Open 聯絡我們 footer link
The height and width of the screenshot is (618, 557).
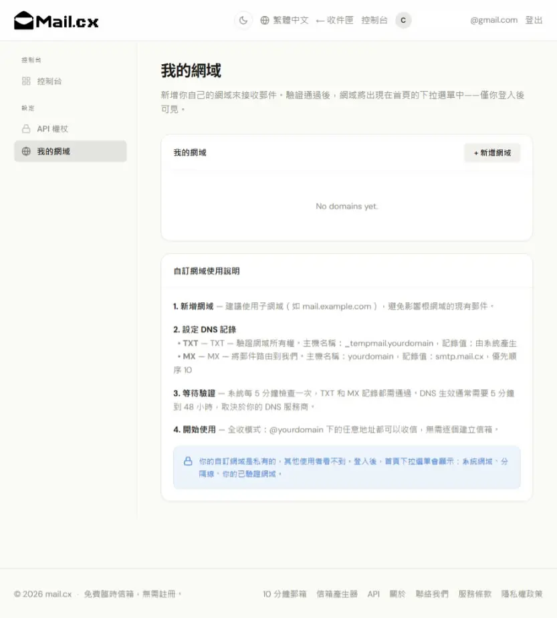pyautogui.click(x=432, y=594)
